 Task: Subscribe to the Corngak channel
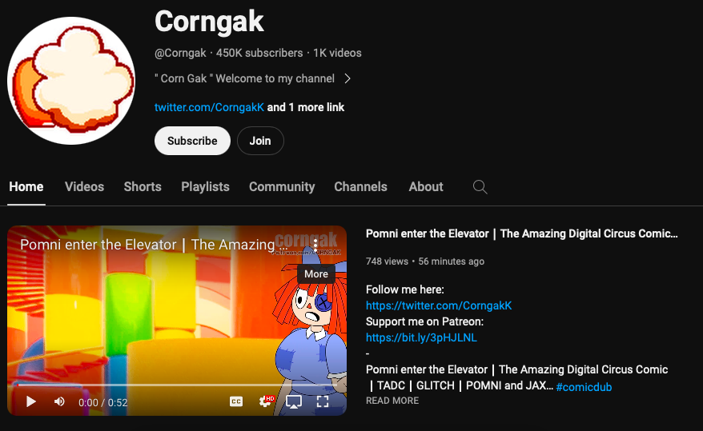pos(192,141)
